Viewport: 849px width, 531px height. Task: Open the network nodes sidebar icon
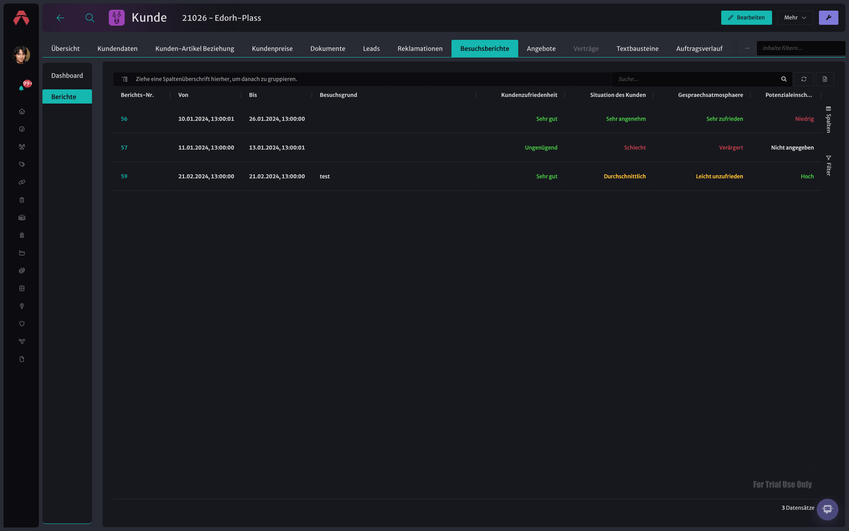point(22,342)
